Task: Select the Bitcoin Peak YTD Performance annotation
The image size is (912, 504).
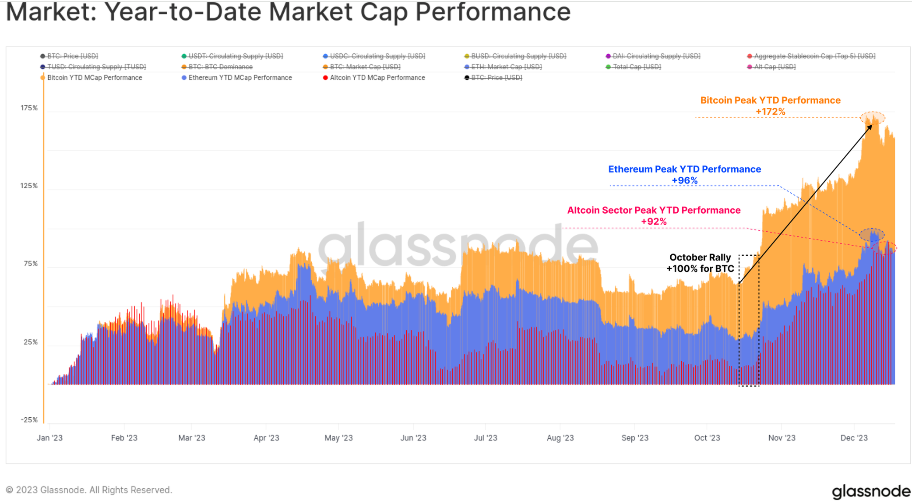Action: (x=770, y=106)
